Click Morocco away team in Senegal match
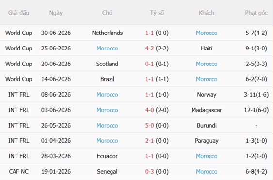The height and width of the screenshot is (180, 273). tap(207, 171)
